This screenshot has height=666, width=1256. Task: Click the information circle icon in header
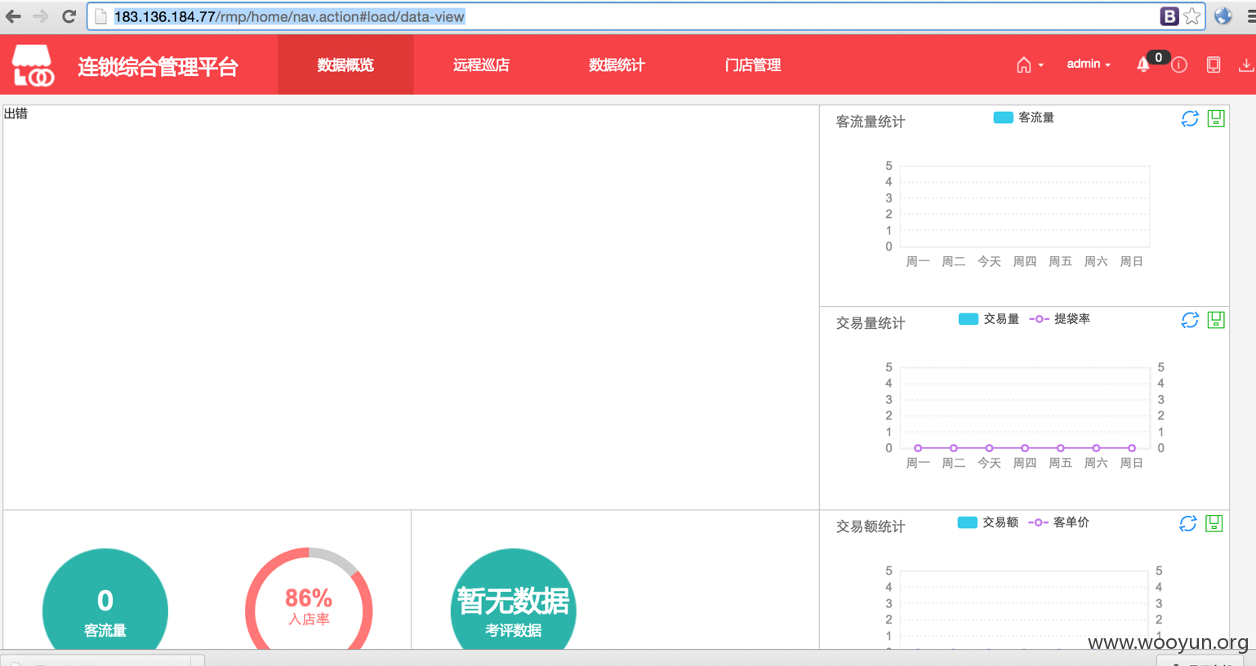tap(1179, 65)
